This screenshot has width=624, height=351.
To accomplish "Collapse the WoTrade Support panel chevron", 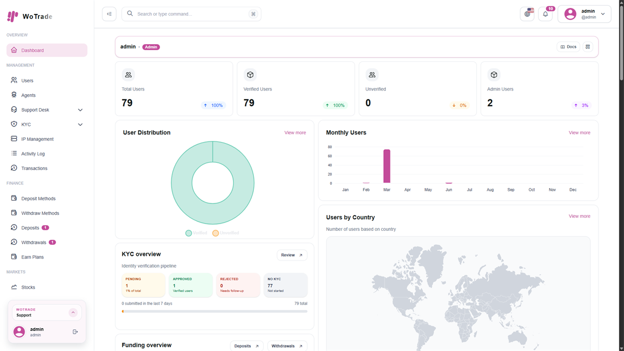I will coord(73,313).
